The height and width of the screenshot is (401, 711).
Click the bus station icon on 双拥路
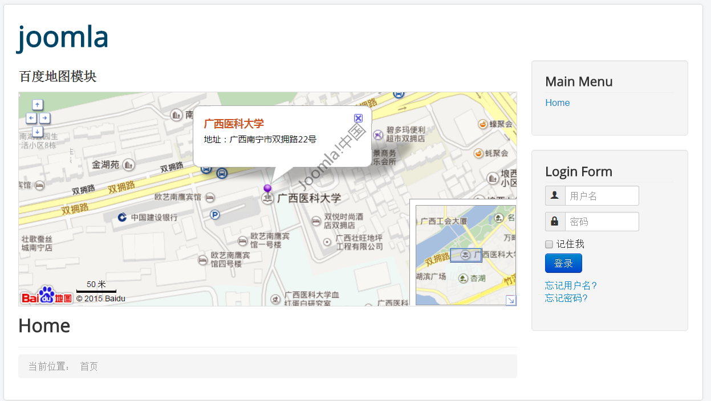(221, 174)
